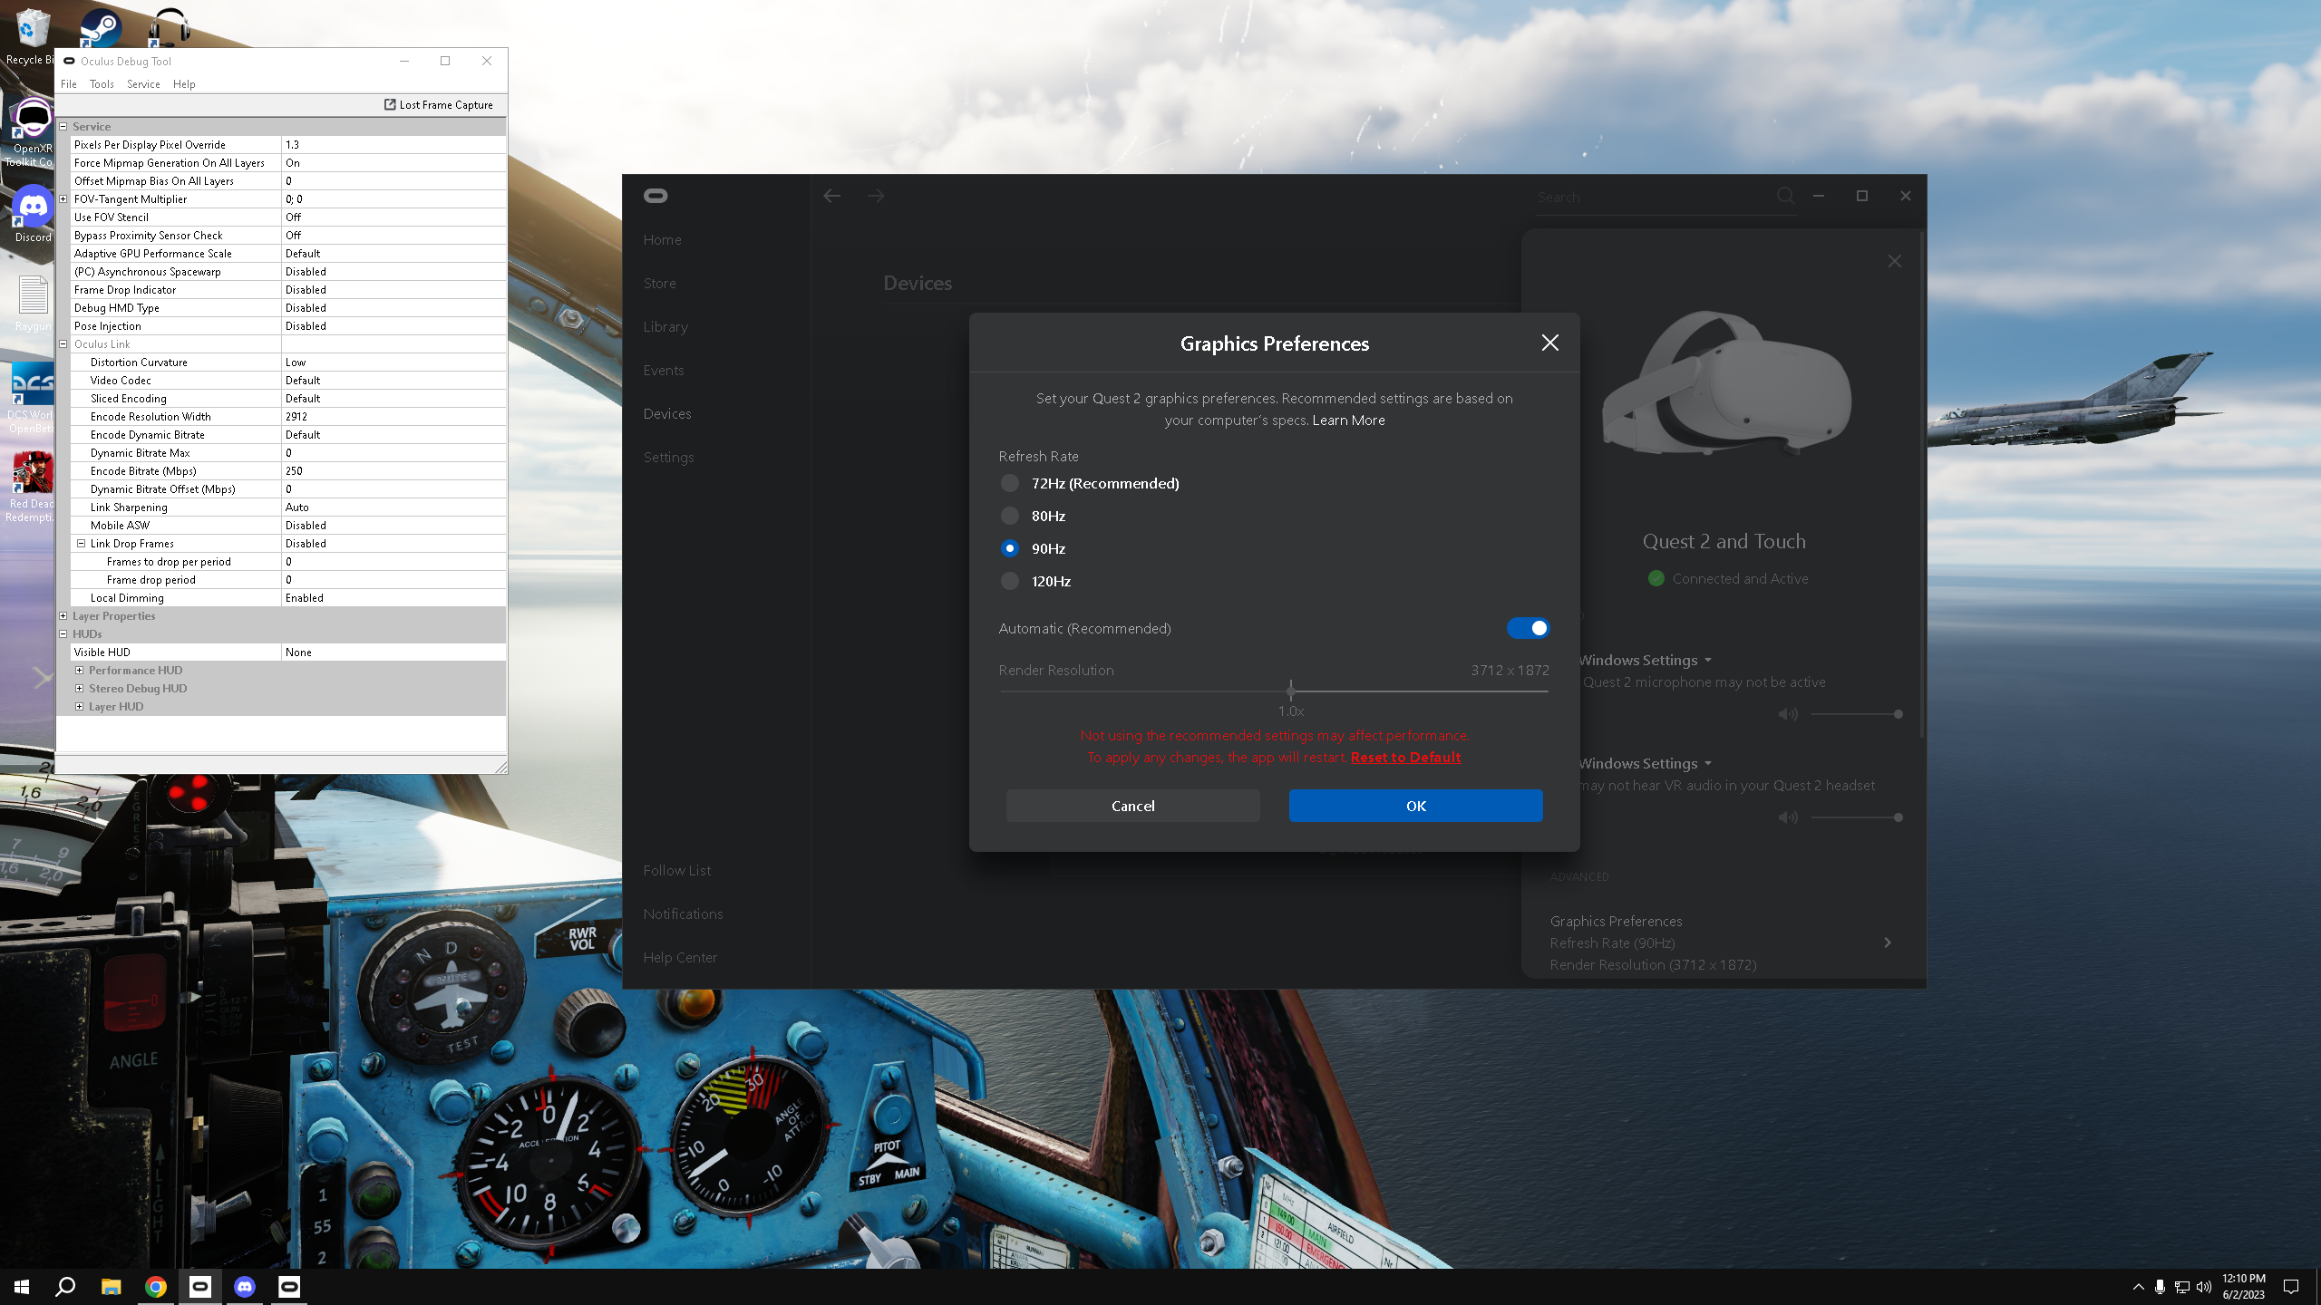This screenshot has height=1305, width=2321.
Task: Close the Graphics Preferences dialog with X
Action: [x=1550, y=343]
